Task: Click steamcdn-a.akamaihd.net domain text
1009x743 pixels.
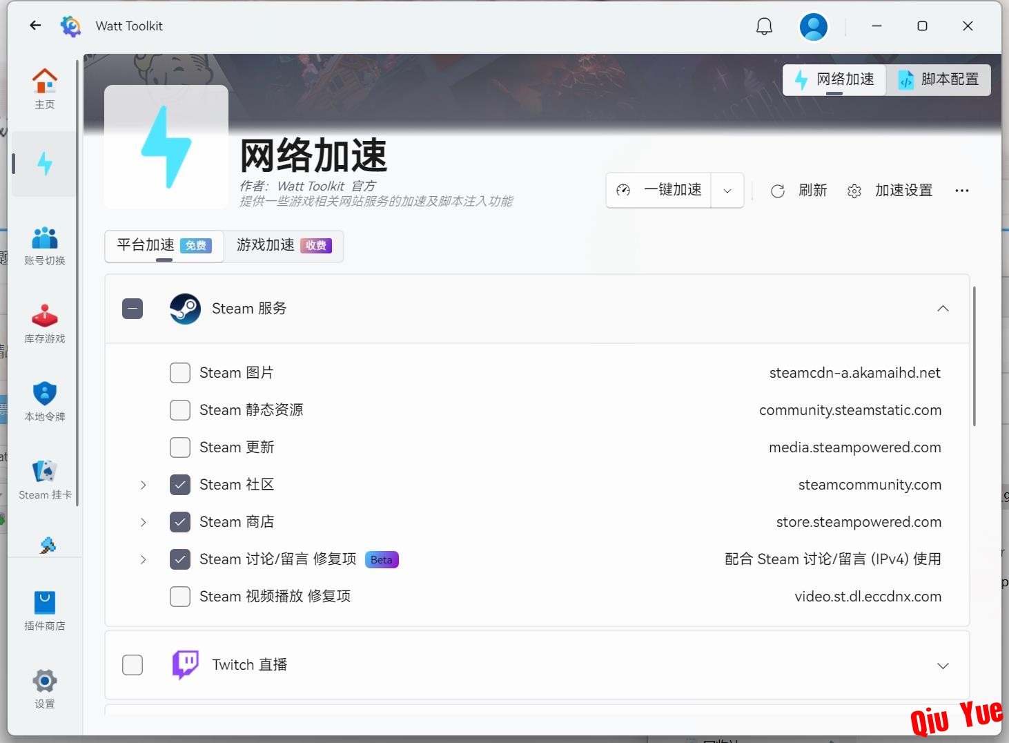Action: coord(855,373)
